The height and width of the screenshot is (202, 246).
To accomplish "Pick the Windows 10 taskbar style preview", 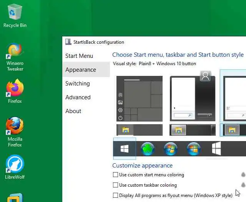I will point(140,130).
